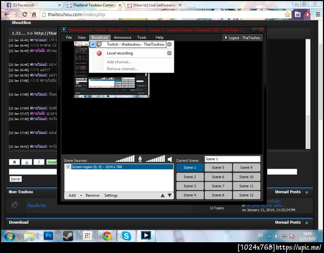Select Scene 3 button
This screenshot has width=324, height=253.
(x=190, y=186)
